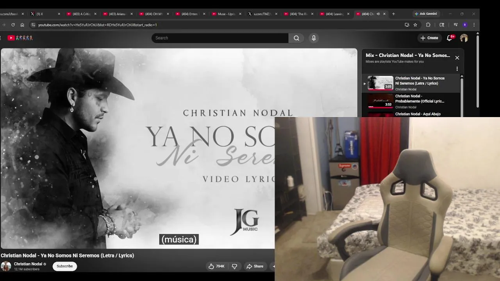Image resolution: width=500 pixels, height=281 pixels.
Task: Select 'Christian Nodal - Aquí Abajo' playlist entry
Action: tap(411, 114)
